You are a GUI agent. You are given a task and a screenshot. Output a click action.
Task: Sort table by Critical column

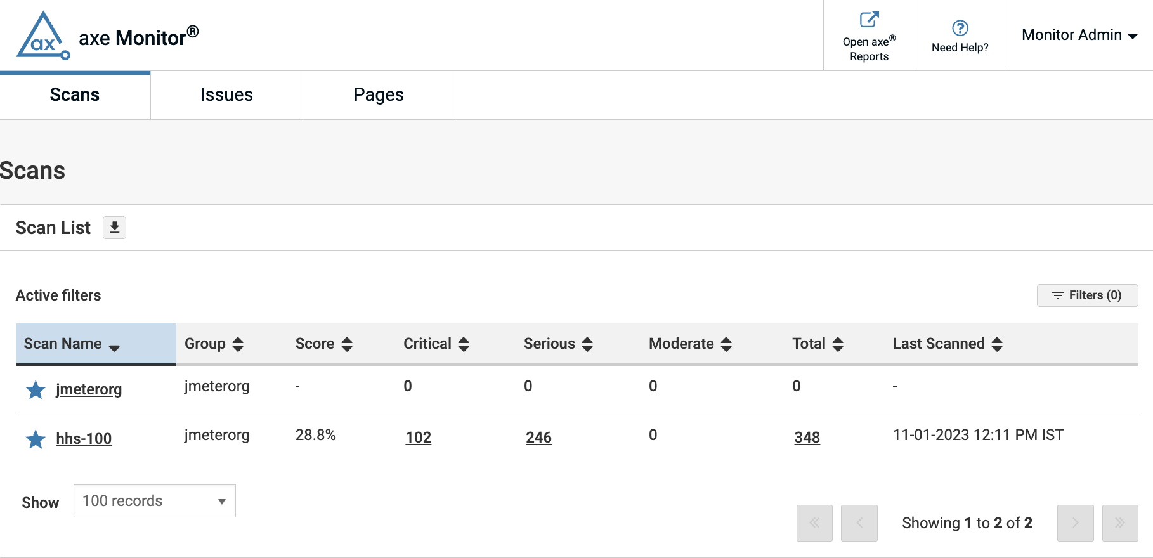pos(436,344)
